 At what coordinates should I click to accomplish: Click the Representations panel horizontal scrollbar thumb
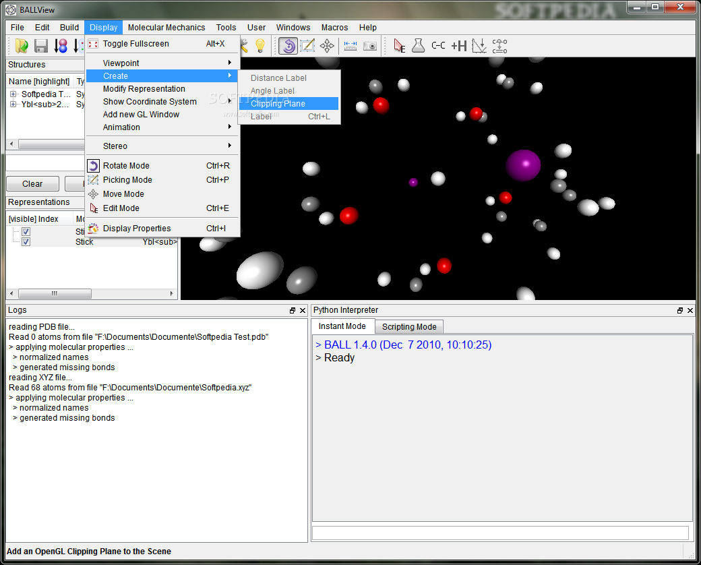55,294
